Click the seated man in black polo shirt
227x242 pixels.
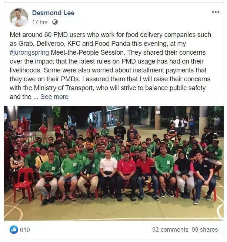click(204, 176)
